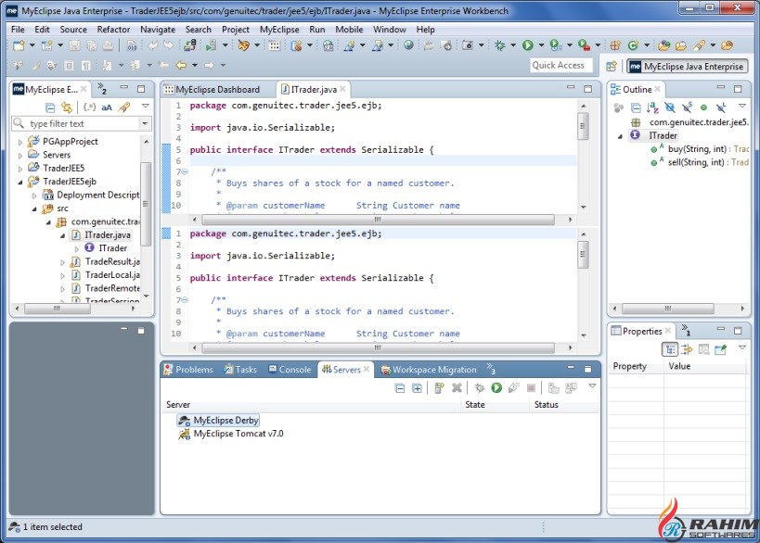Stop the server using the red square icon
The image size is (760, 543).
[529, 388]
